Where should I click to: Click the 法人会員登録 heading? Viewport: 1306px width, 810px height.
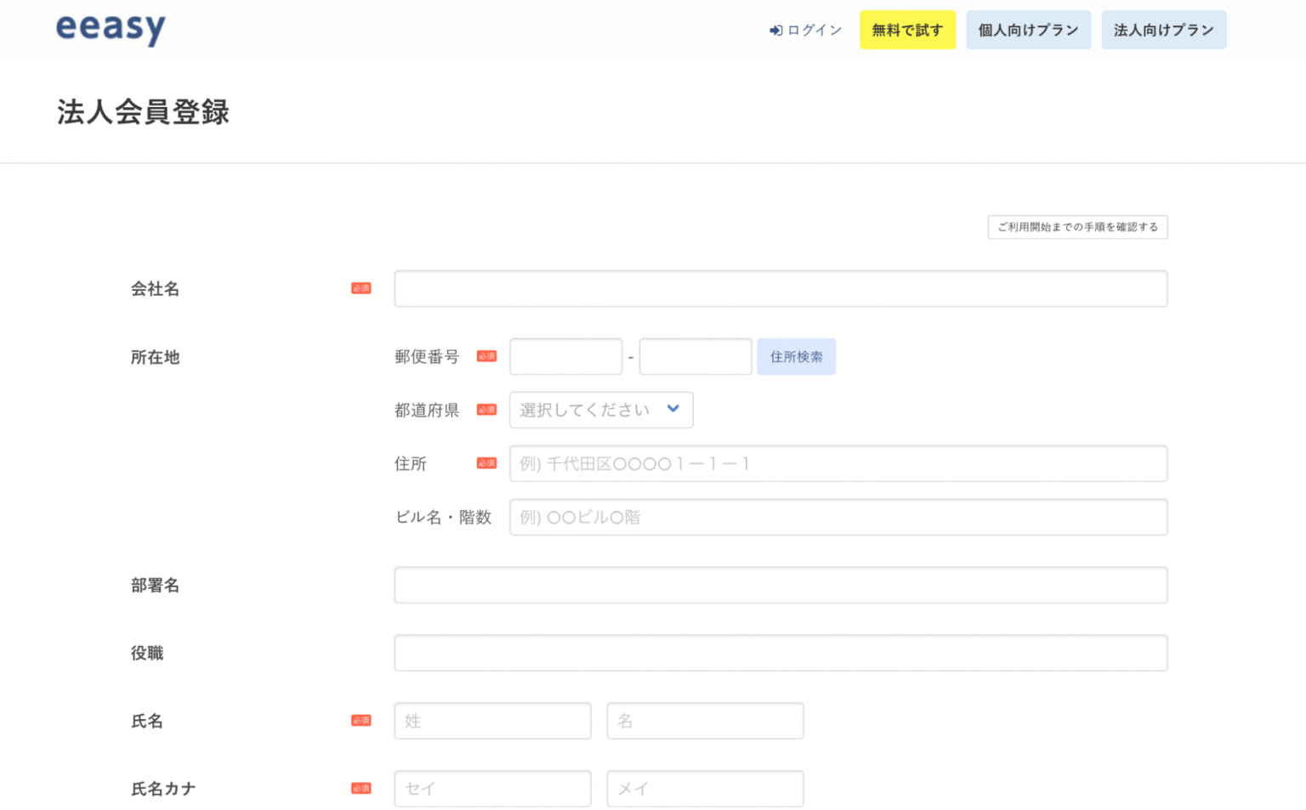[x=143, y=112]
